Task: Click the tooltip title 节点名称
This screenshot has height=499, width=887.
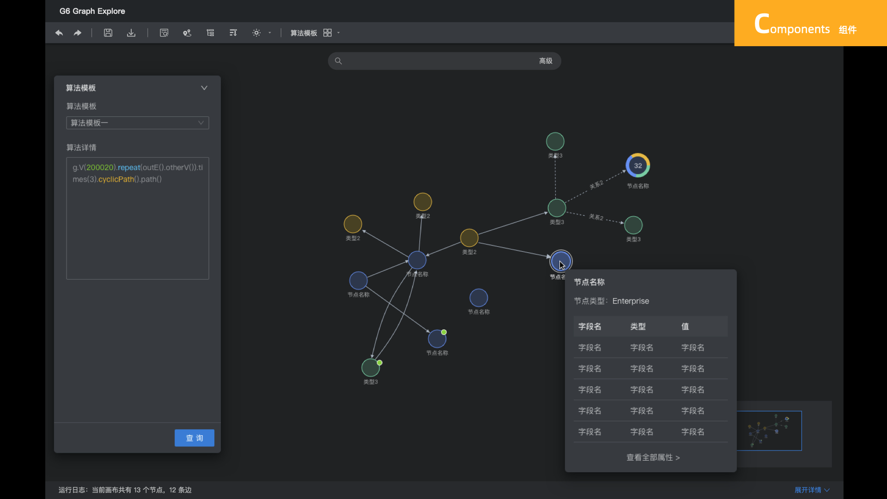Action: (589, 282)
